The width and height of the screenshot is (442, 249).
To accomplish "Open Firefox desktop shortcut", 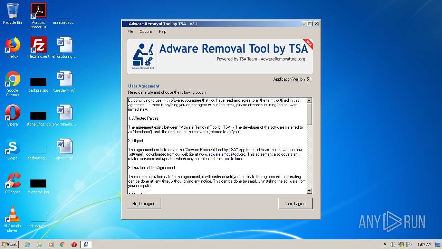I will pos(12,48).
